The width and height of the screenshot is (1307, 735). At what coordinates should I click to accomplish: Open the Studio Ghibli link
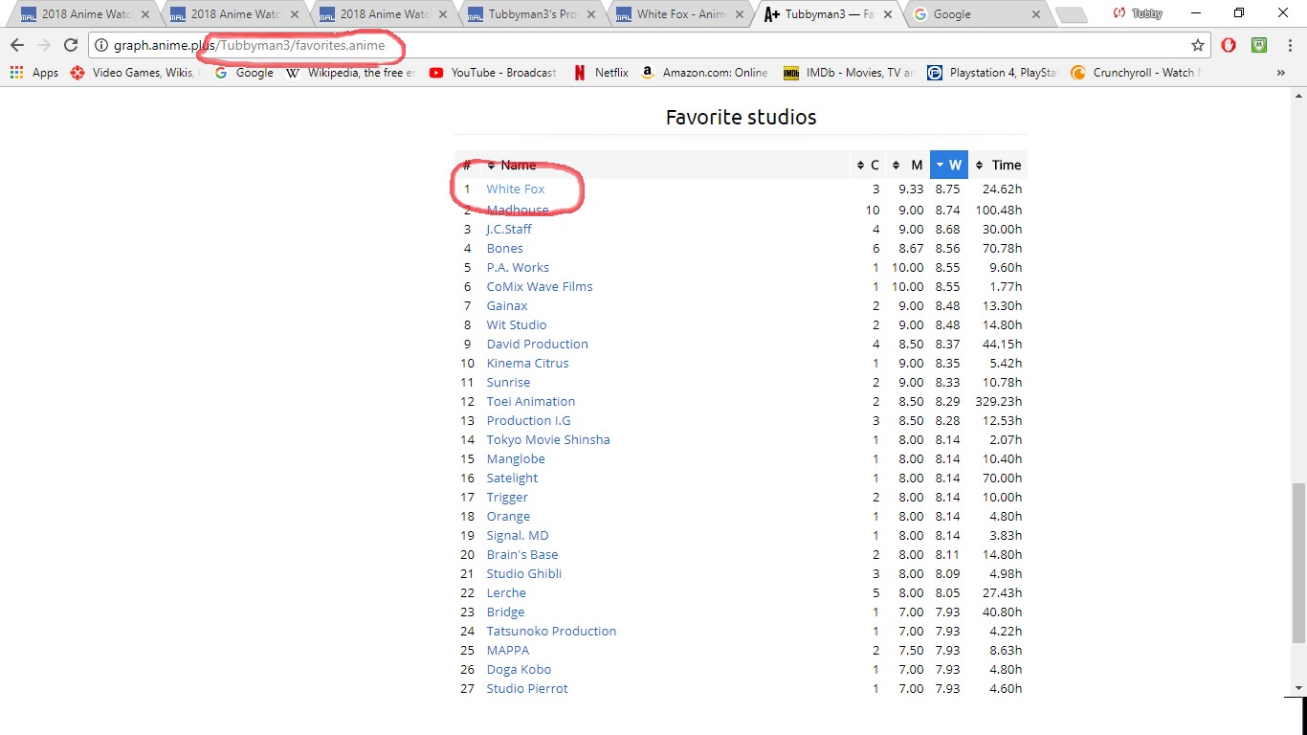click(x=523, y=573)
